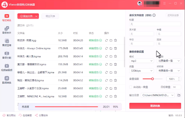Image resolution: width=185 pixels, height=118 pixels.
Task: Switch to the 格式转换 tab
Action: pyautogui.click(x=7, y=18)
